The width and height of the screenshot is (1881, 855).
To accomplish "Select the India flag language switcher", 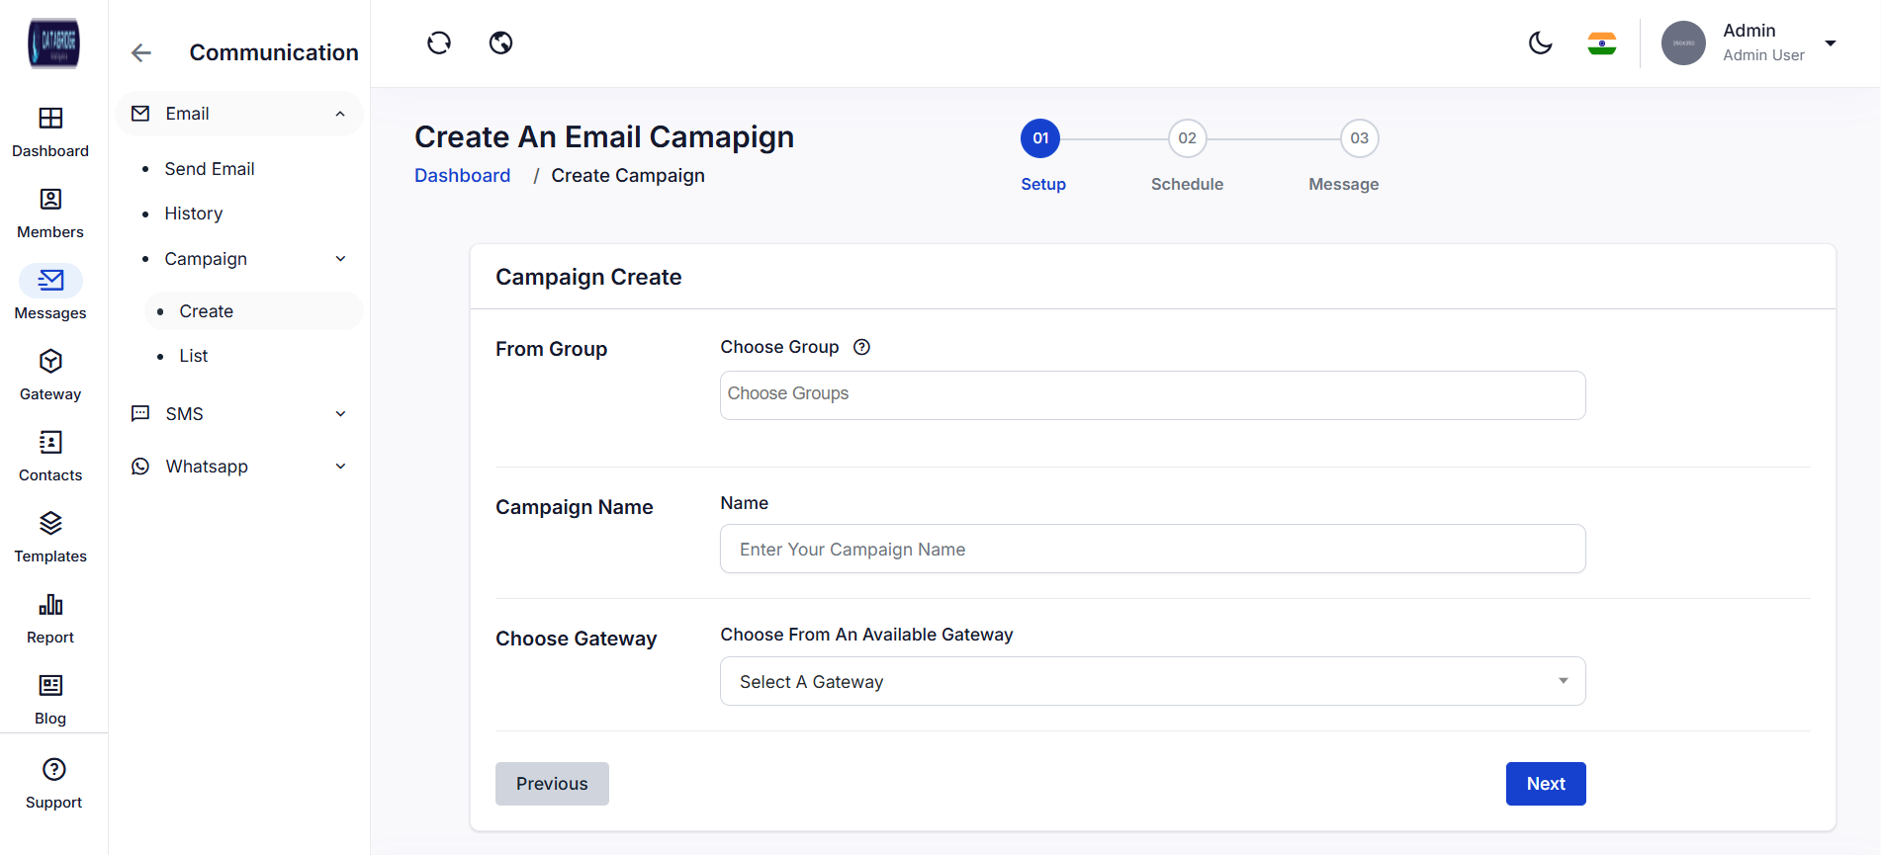I will (x=1601, y=43).
